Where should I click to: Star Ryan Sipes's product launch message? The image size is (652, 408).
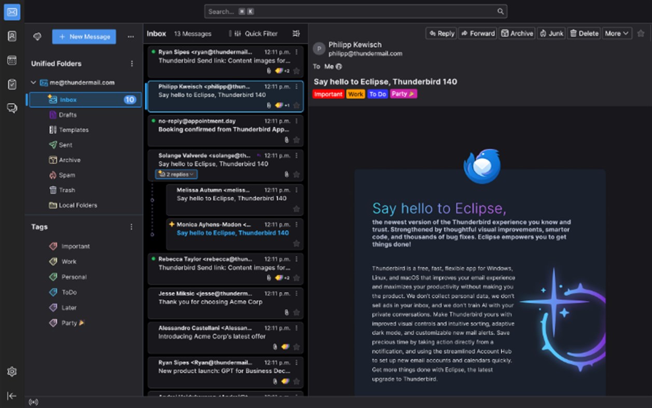pos(296,381)
